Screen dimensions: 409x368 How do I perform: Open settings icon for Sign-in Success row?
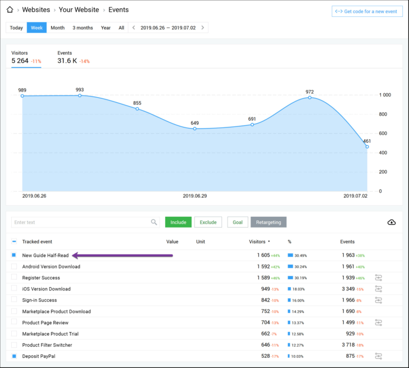379,300
